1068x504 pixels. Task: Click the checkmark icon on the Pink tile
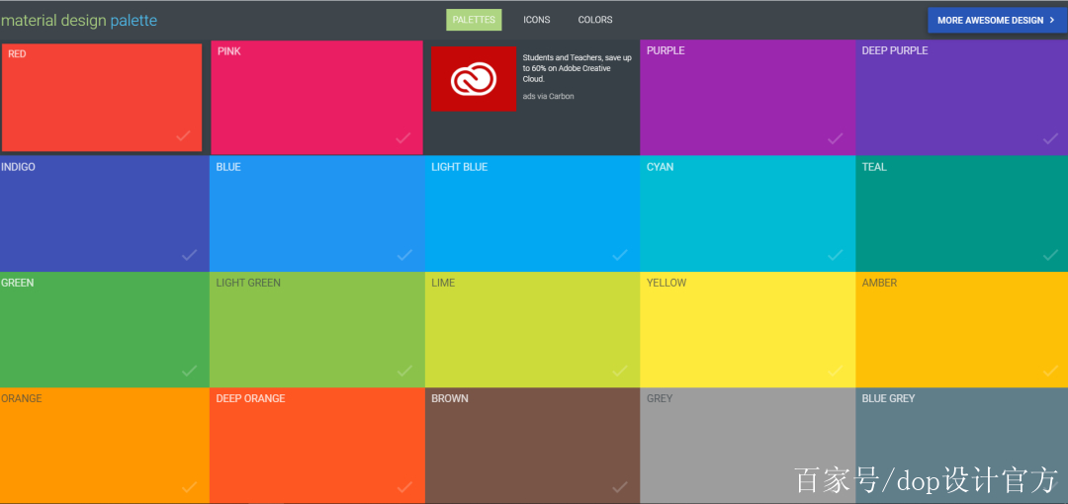(x=403, y=138)
